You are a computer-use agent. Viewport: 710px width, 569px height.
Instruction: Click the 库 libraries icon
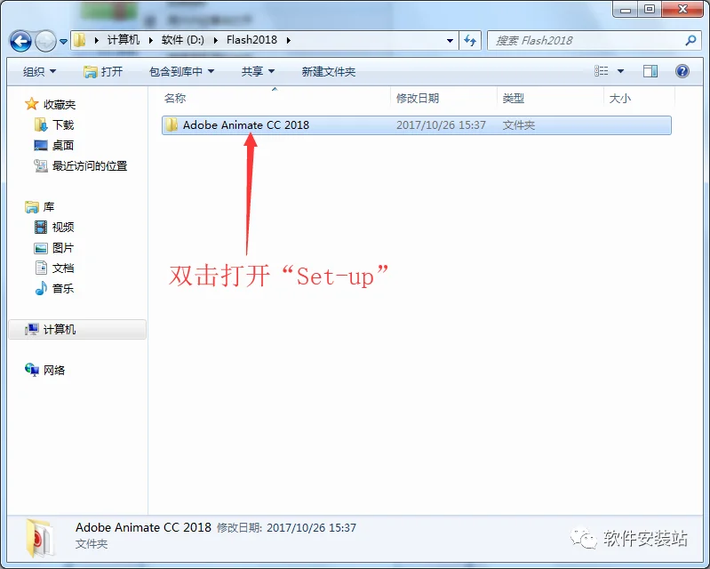coord(32,207)
